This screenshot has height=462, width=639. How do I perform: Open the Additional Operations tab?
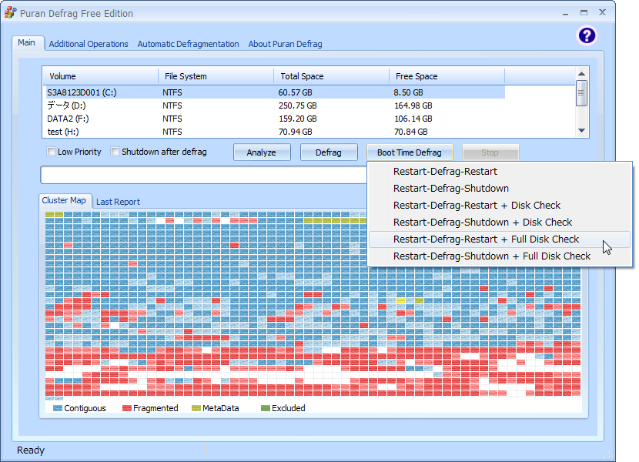tap(89, 44)
